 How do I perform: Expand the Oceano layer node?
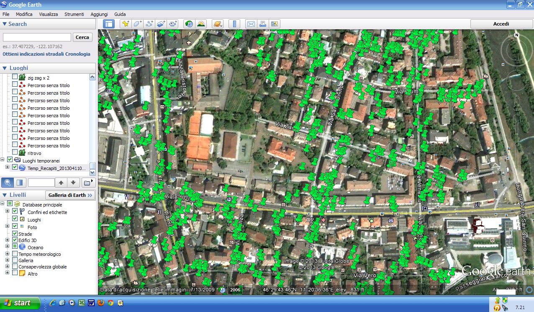coord(7,247)
